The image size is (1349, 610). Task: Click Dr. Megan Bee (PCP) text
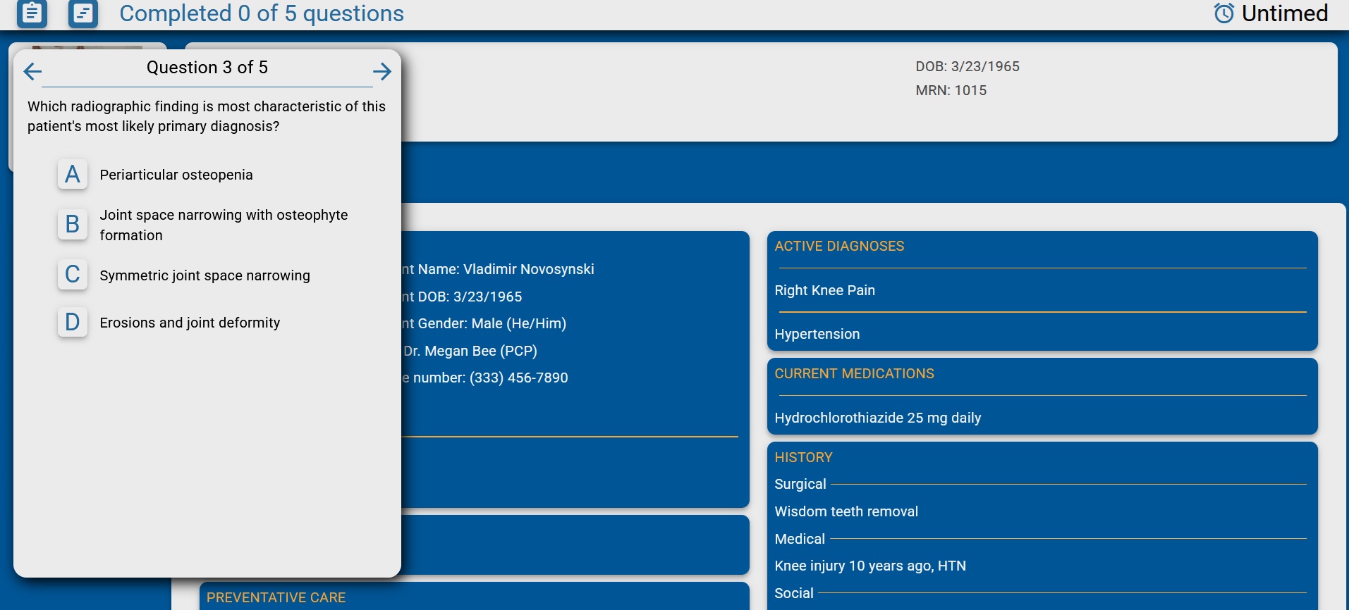[470, 351]
